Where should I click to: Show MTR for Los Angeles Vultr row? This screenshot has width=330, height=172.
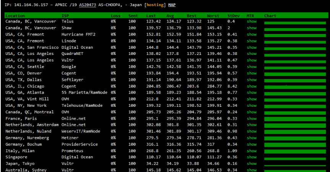(252, 60)
